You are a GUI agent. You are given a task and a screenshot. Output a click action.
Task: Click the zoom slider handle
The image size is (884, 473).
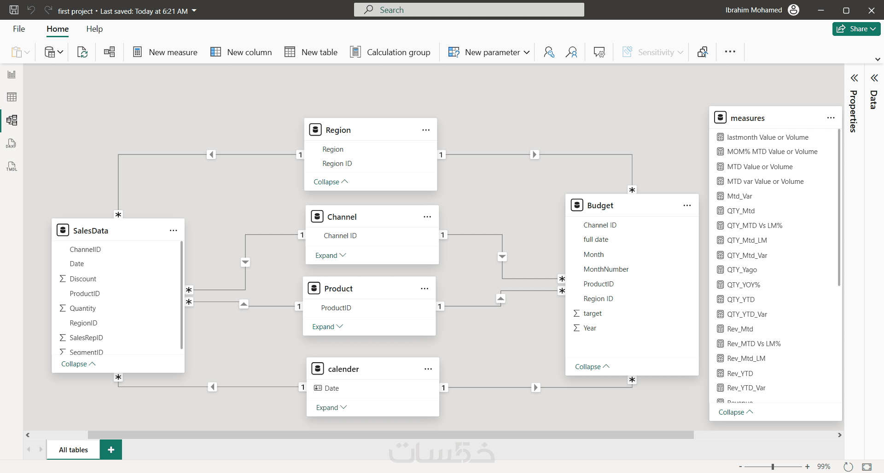[773, 467]
